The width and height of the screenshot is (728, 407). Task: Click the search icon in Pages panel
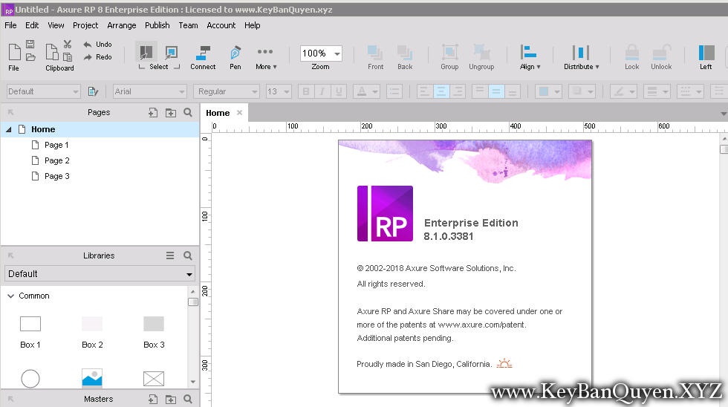(187, 112)
